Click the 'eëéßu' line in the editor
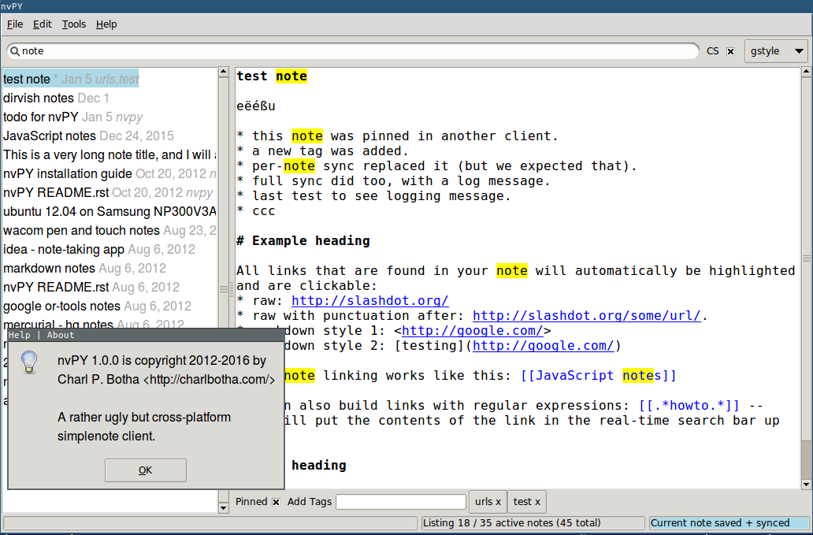813x535 pixels. click(x=255, y=106)
